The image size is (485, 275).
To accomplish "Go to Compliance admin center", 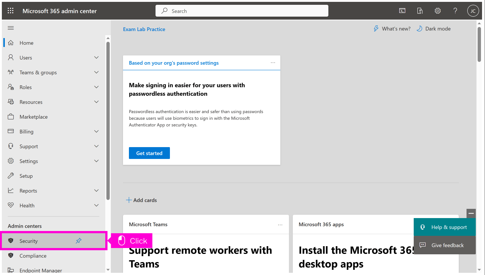I will point(33,256).
